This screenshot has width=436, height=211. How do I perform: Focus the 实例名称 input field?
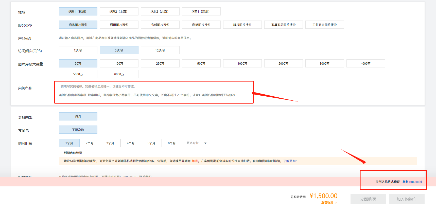coord(110,86)
